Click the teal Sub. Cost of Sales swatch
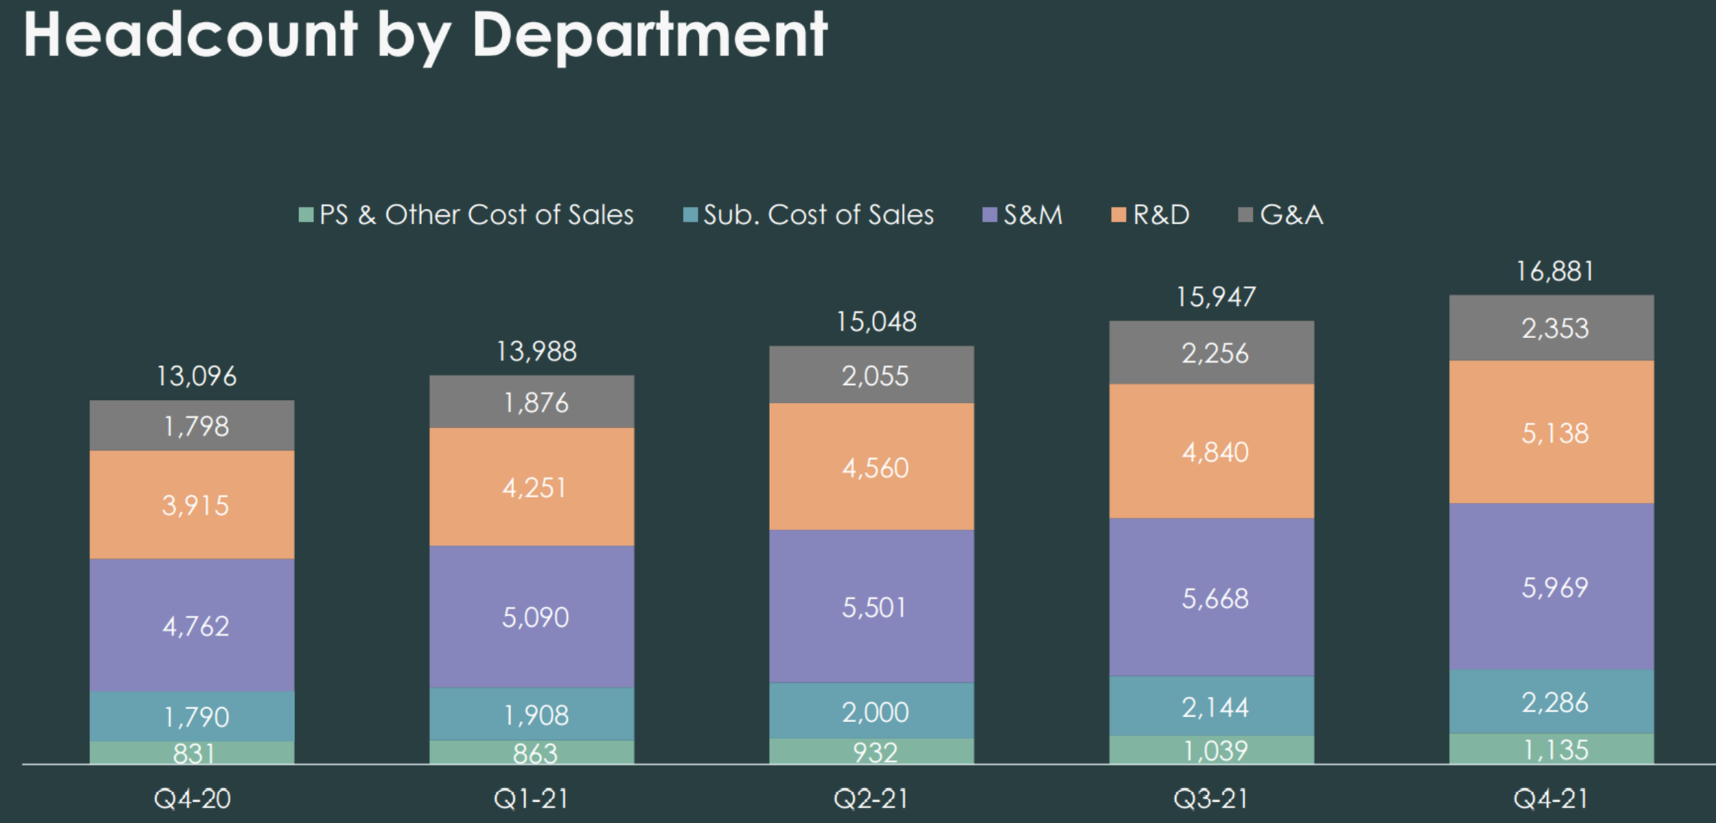 691,215
